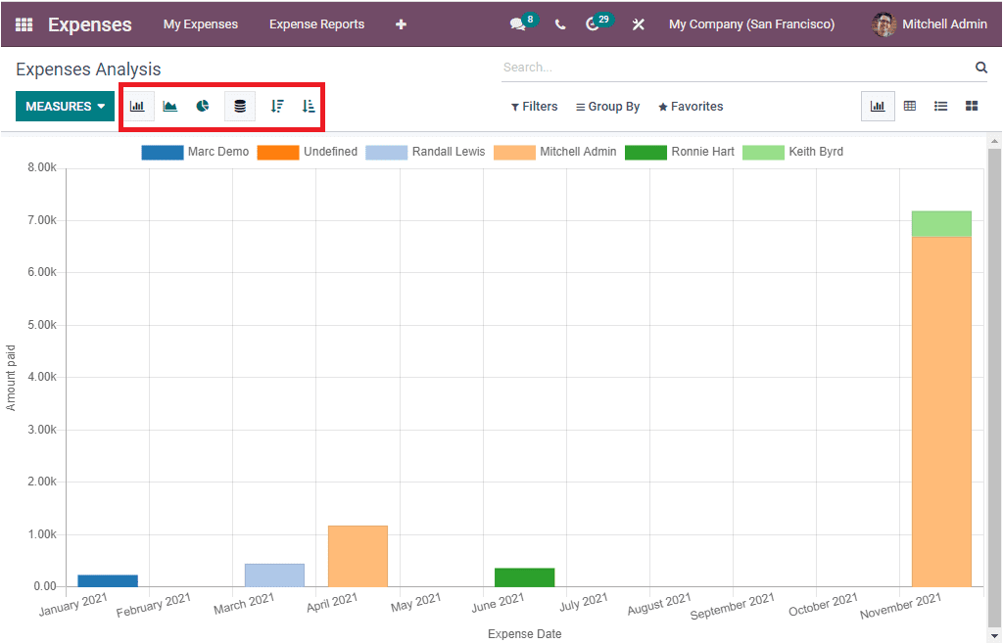The height and width of the screenshot is (644, 1003).
Task: Switch to the kanban view
Action: pyautogui.click(x=971, y=105)
